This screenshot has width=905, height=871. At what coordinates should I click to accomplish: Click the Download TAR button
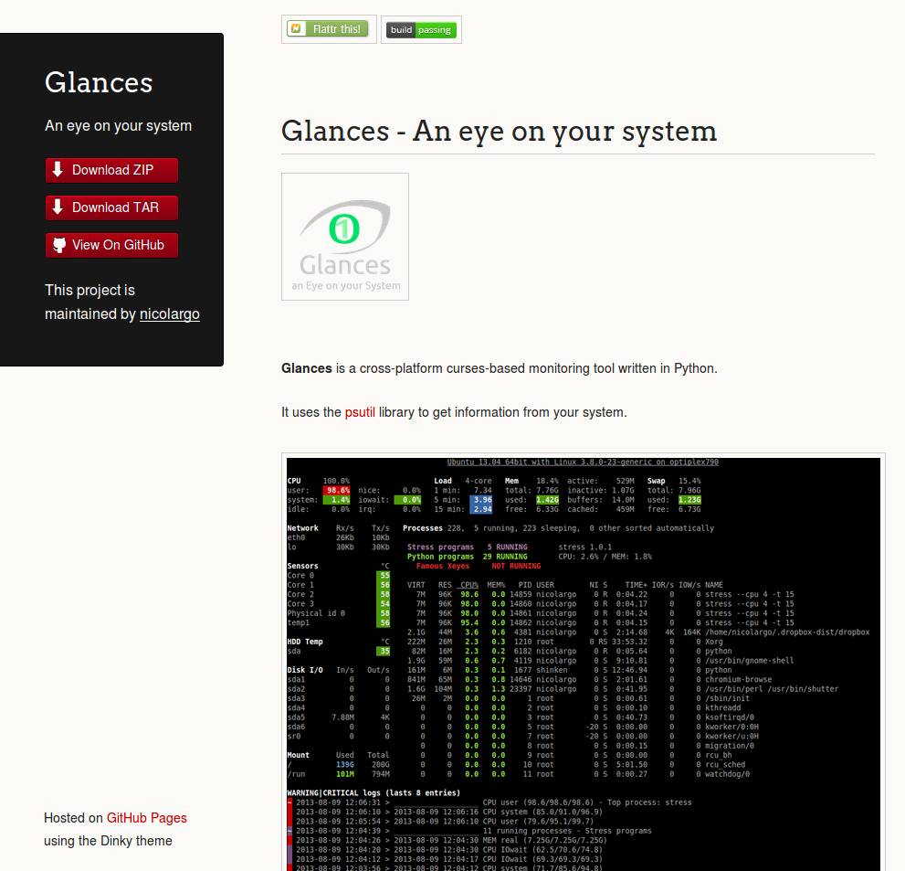(112, 208)
